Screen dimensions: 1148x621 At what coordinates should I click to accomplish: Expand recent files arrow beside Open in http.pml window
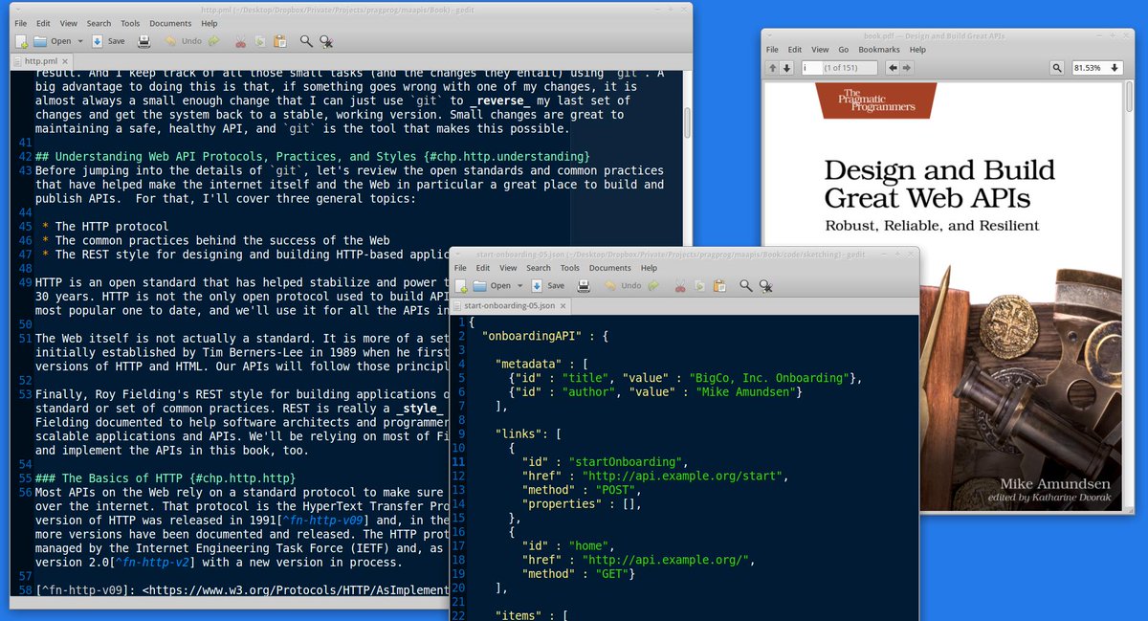(81, 41)
